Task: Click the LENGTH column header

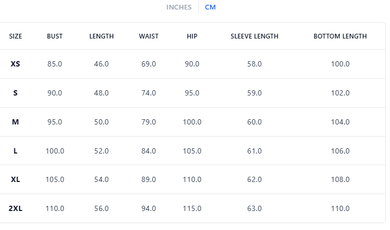Action: pyautogui.click(x=101, y=36)
